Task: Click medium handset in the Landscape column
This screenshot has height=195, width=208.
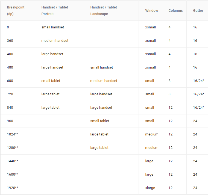Action: pyautogui.click(x=104, y=81)
